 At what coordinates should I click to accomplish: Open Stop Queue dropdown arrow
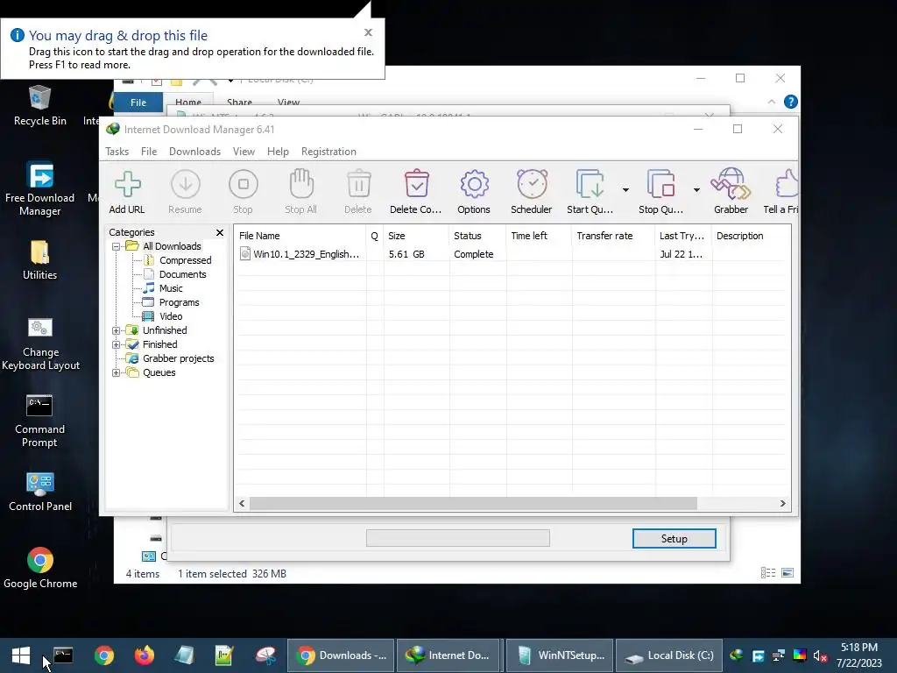tap(696, 190)
